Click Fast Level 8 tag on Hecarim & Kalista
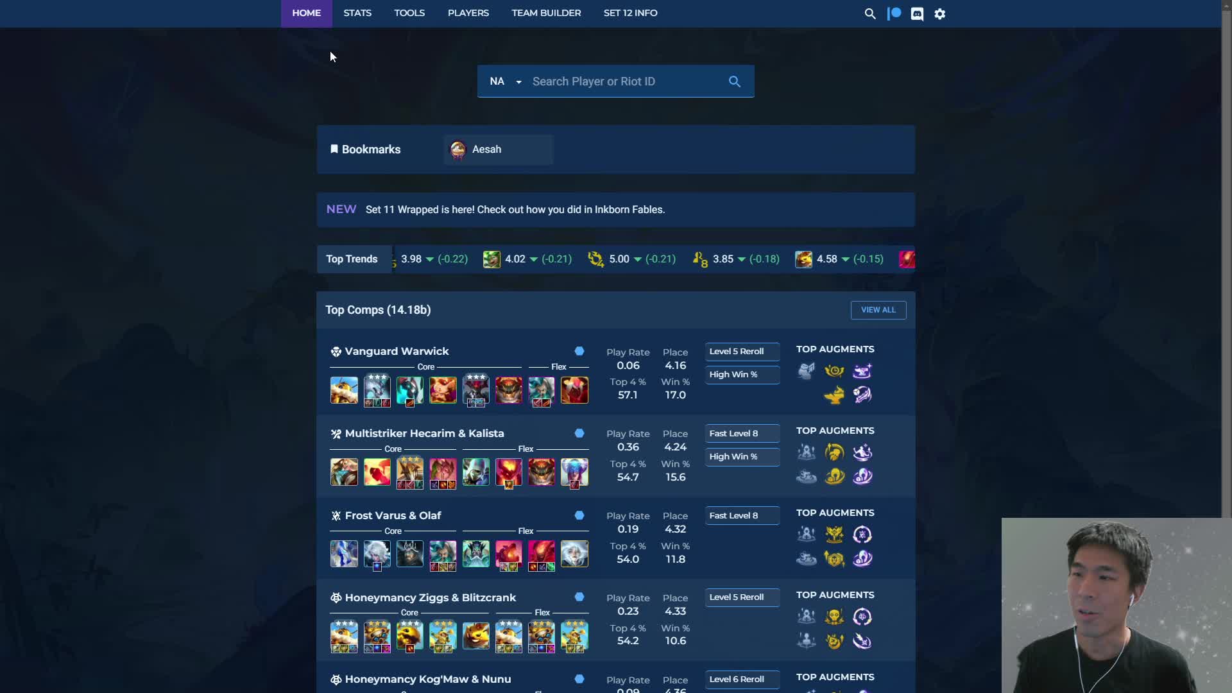This screenshot has height=693, width=1232. point(742,434)
